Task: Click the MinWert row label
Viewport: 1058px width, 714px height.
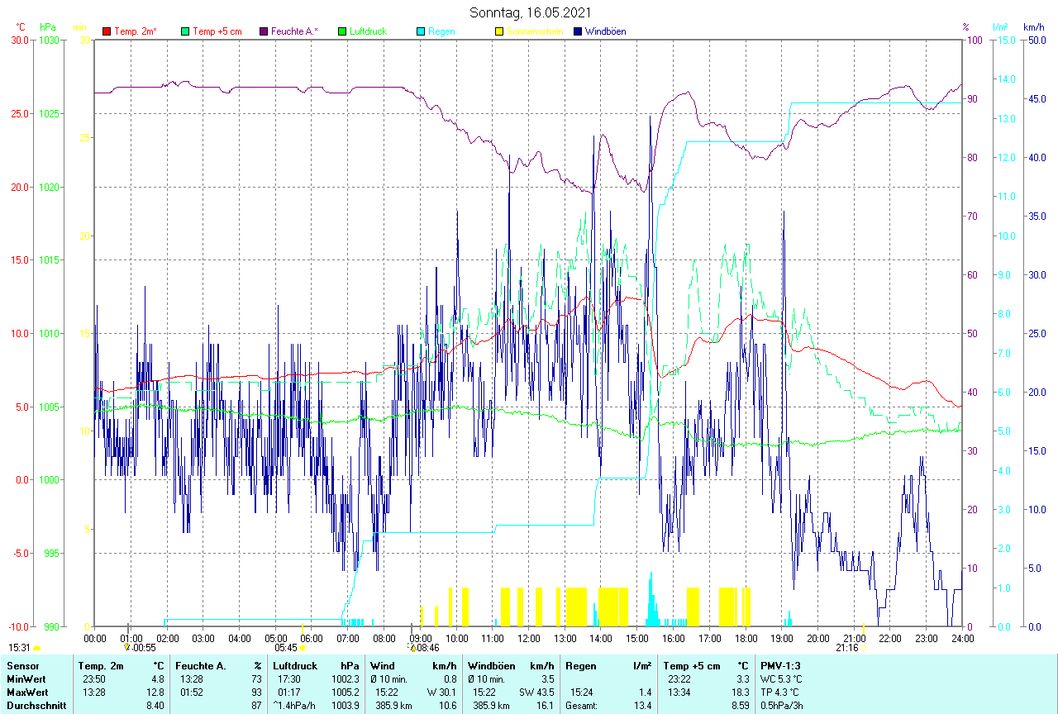Action: pyautogui.click(x=27, y=678)
